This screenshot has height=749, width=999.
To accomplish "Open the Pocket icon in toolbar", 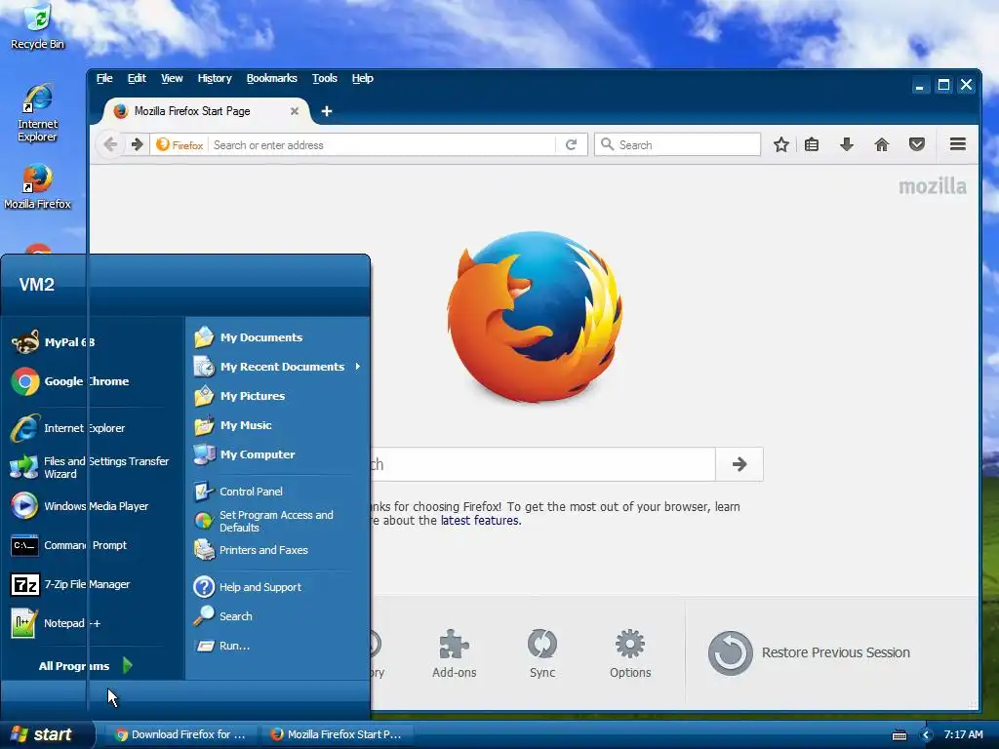I will (917, 144).
